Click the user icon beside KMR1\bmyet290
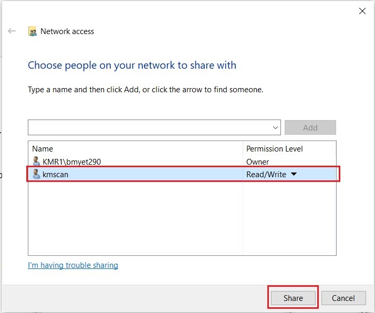 [36, 161]
